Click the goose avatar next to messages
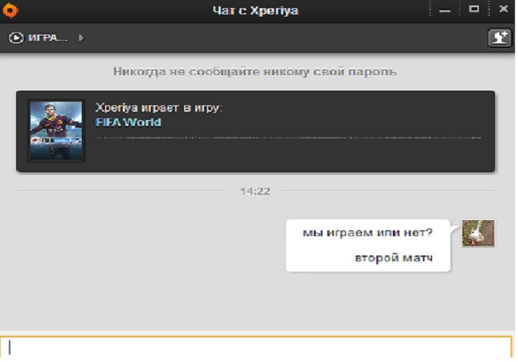This screenshot has width=518, height=362. (x=478, y=233)
